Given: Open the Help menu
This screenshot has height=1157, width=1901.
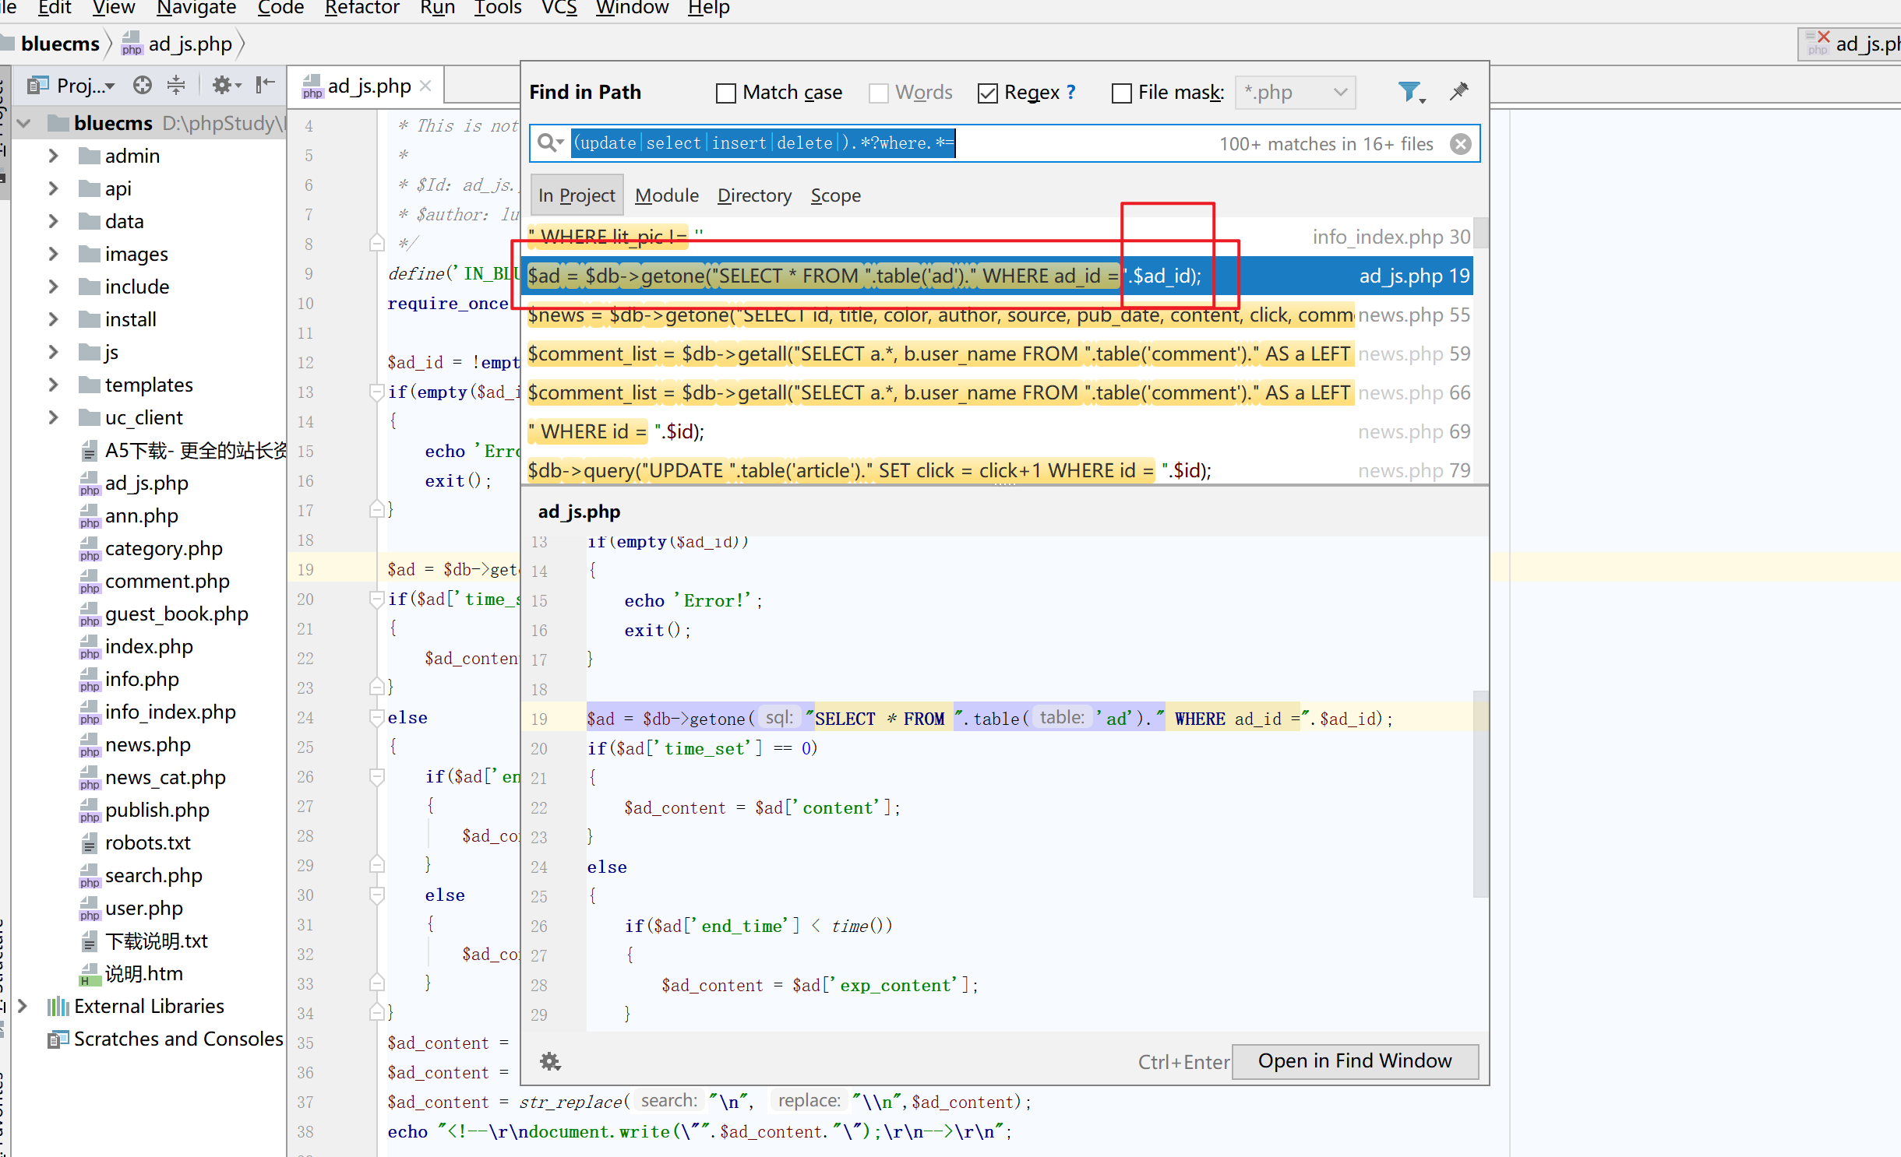Looking at the screenshot, I should pos(708,8).
